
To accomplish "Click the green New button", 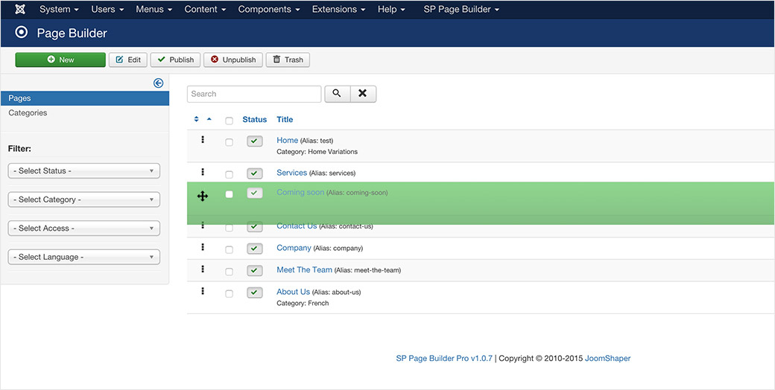I will (60, 60).
